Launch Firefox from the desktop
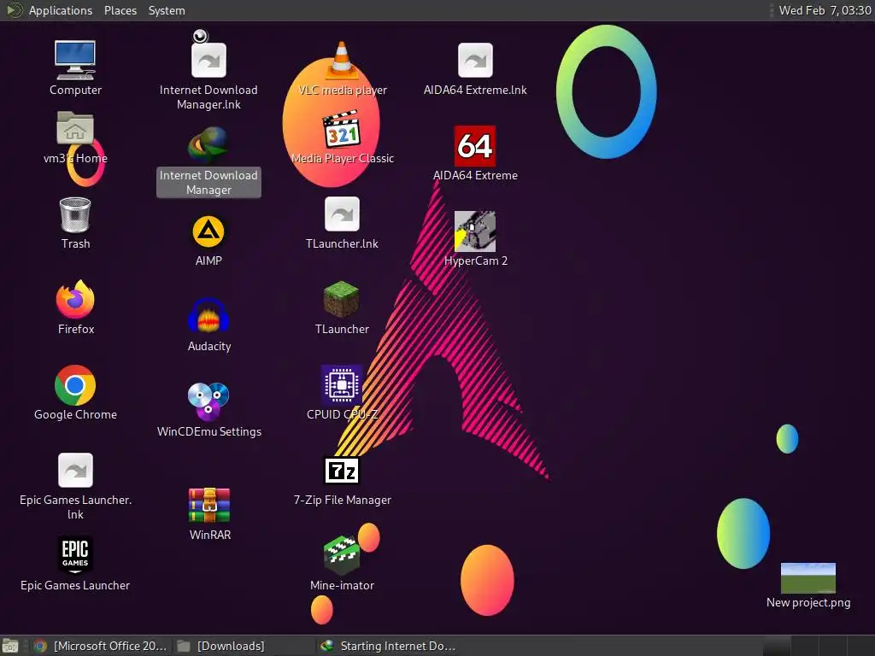Image resolution: width=875 pixels, height=656 pixels. pos(75,300)
